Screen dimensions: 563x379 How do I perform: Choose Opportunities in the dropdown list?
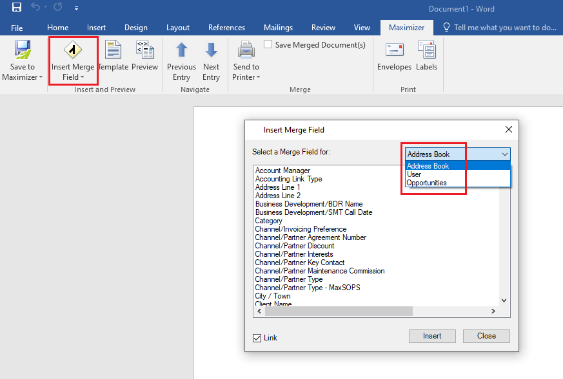[458, 183]
